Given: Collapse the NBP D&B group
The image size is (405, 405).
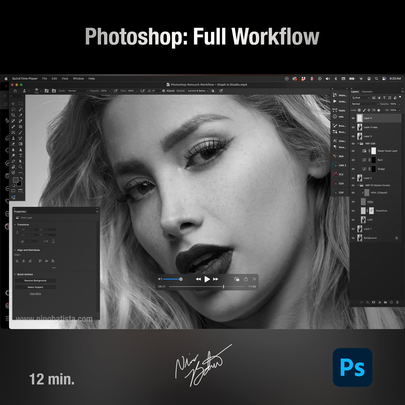Looking at the screenshot, I should (x=358, y=143).
